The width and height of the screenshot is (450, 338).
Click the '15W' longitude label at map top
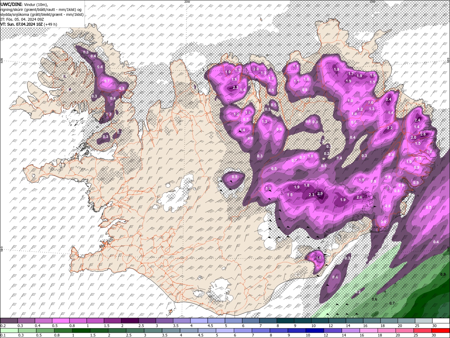372,1
